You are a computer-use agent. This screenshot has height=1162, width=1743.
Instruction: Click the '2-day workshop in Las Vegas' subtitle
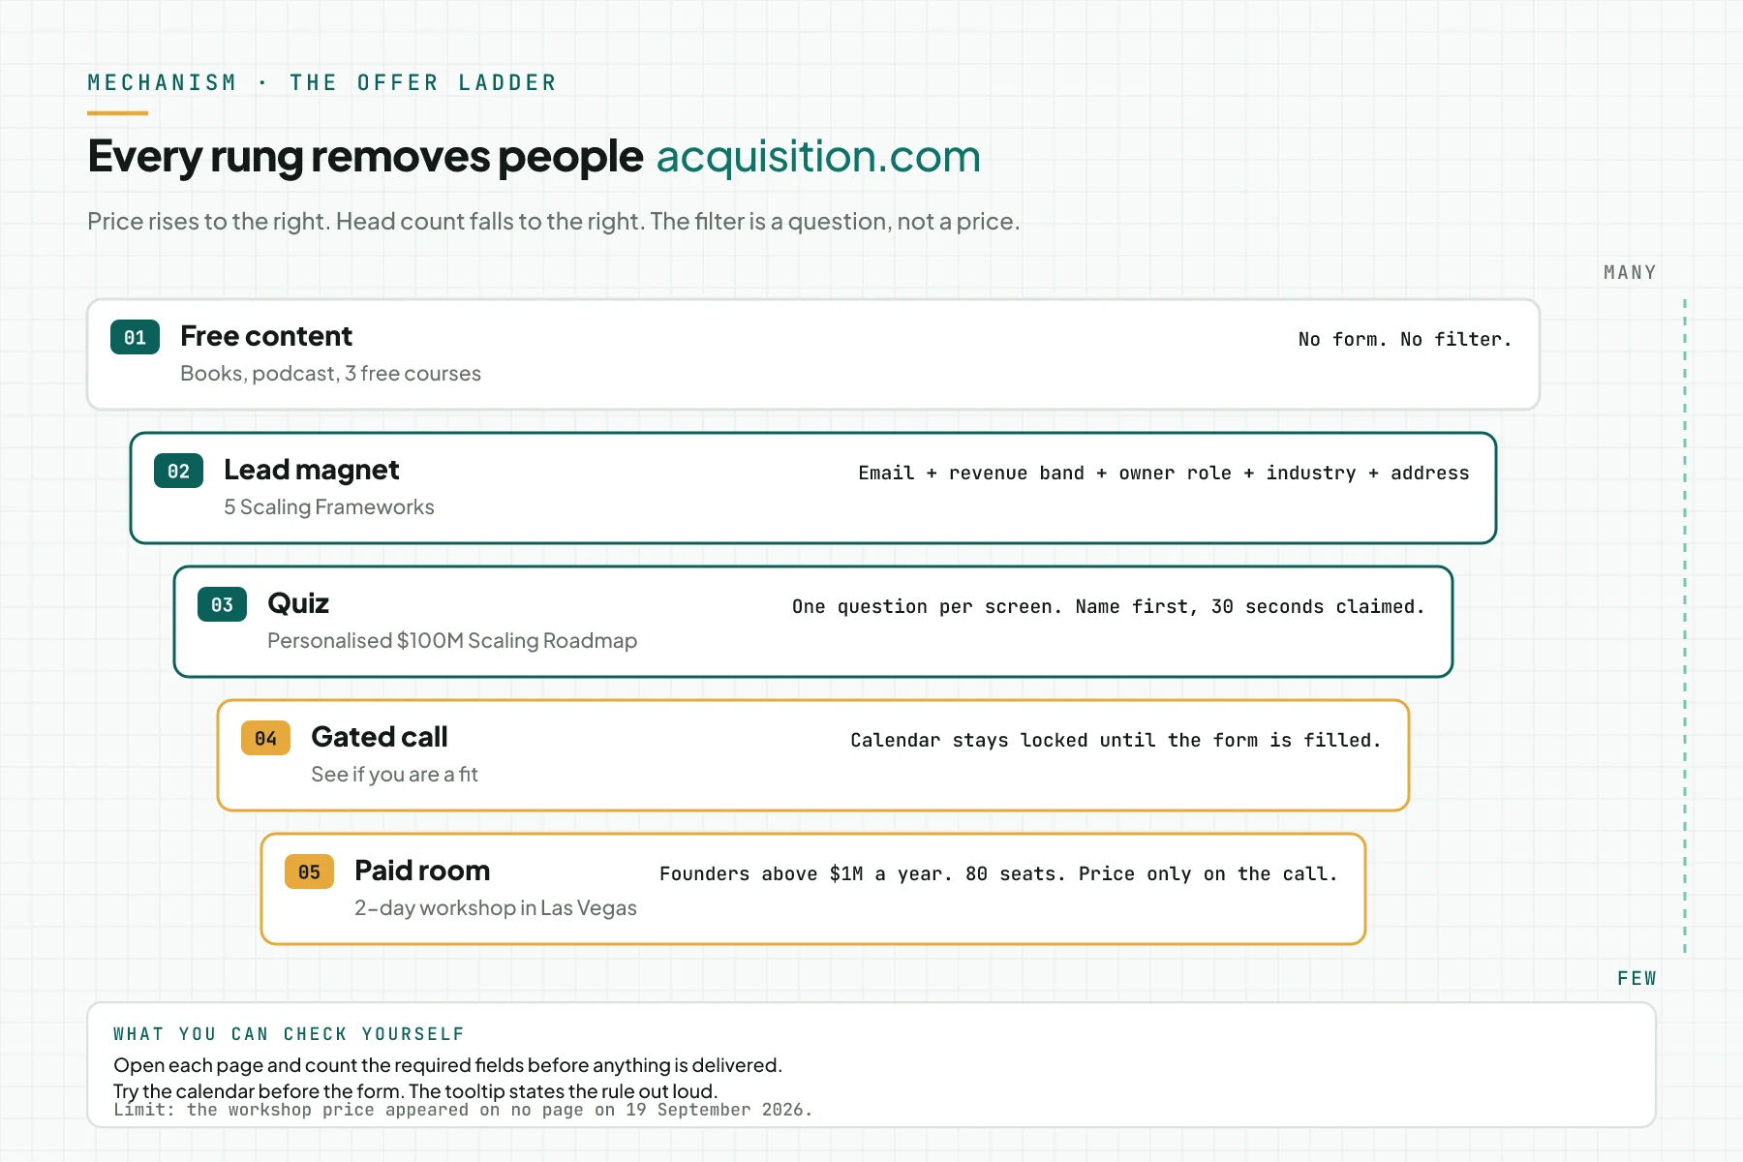(x=496, y=907)
